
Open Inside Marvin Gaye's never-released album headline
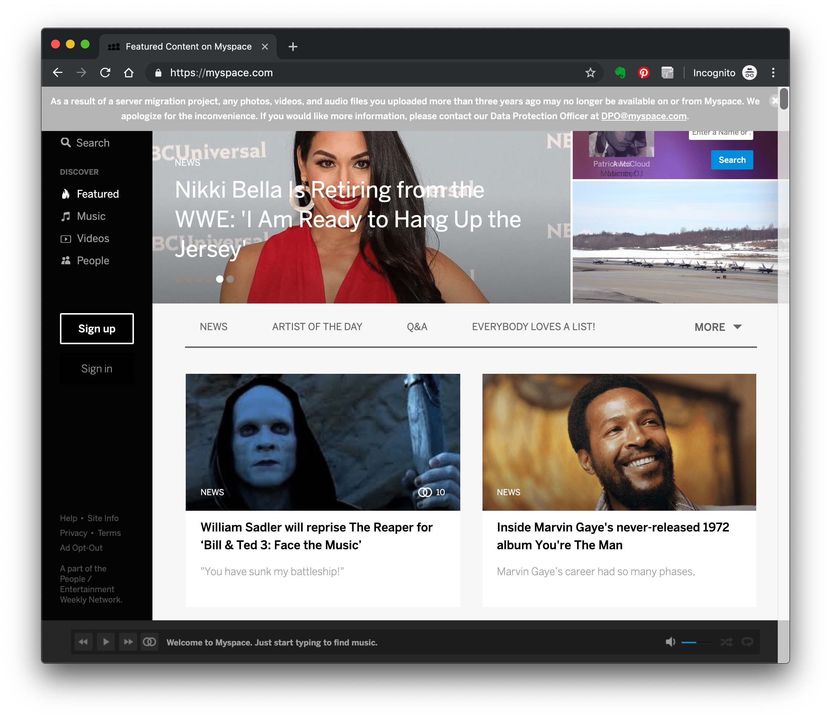[613, 536]
